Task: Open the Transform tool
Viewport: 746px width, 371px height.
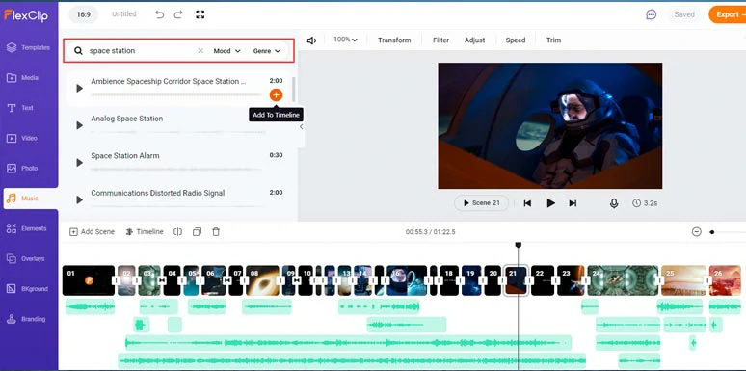Action: click(394, 40)
